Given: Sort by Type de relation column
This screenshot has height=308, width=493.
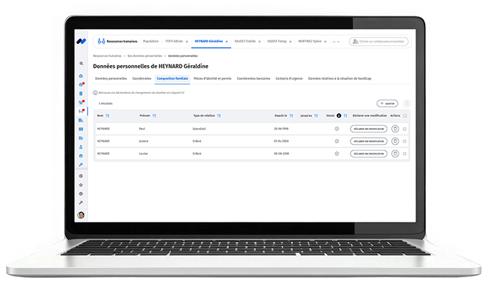Looking at the screenshot, I should (219, 116).
